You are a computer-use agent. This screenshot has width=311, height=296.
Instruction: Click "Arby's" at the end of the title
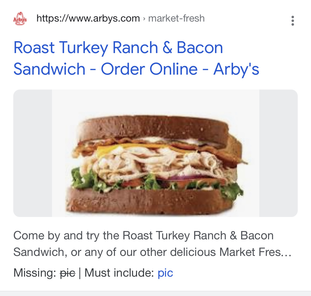coord(236,69)
